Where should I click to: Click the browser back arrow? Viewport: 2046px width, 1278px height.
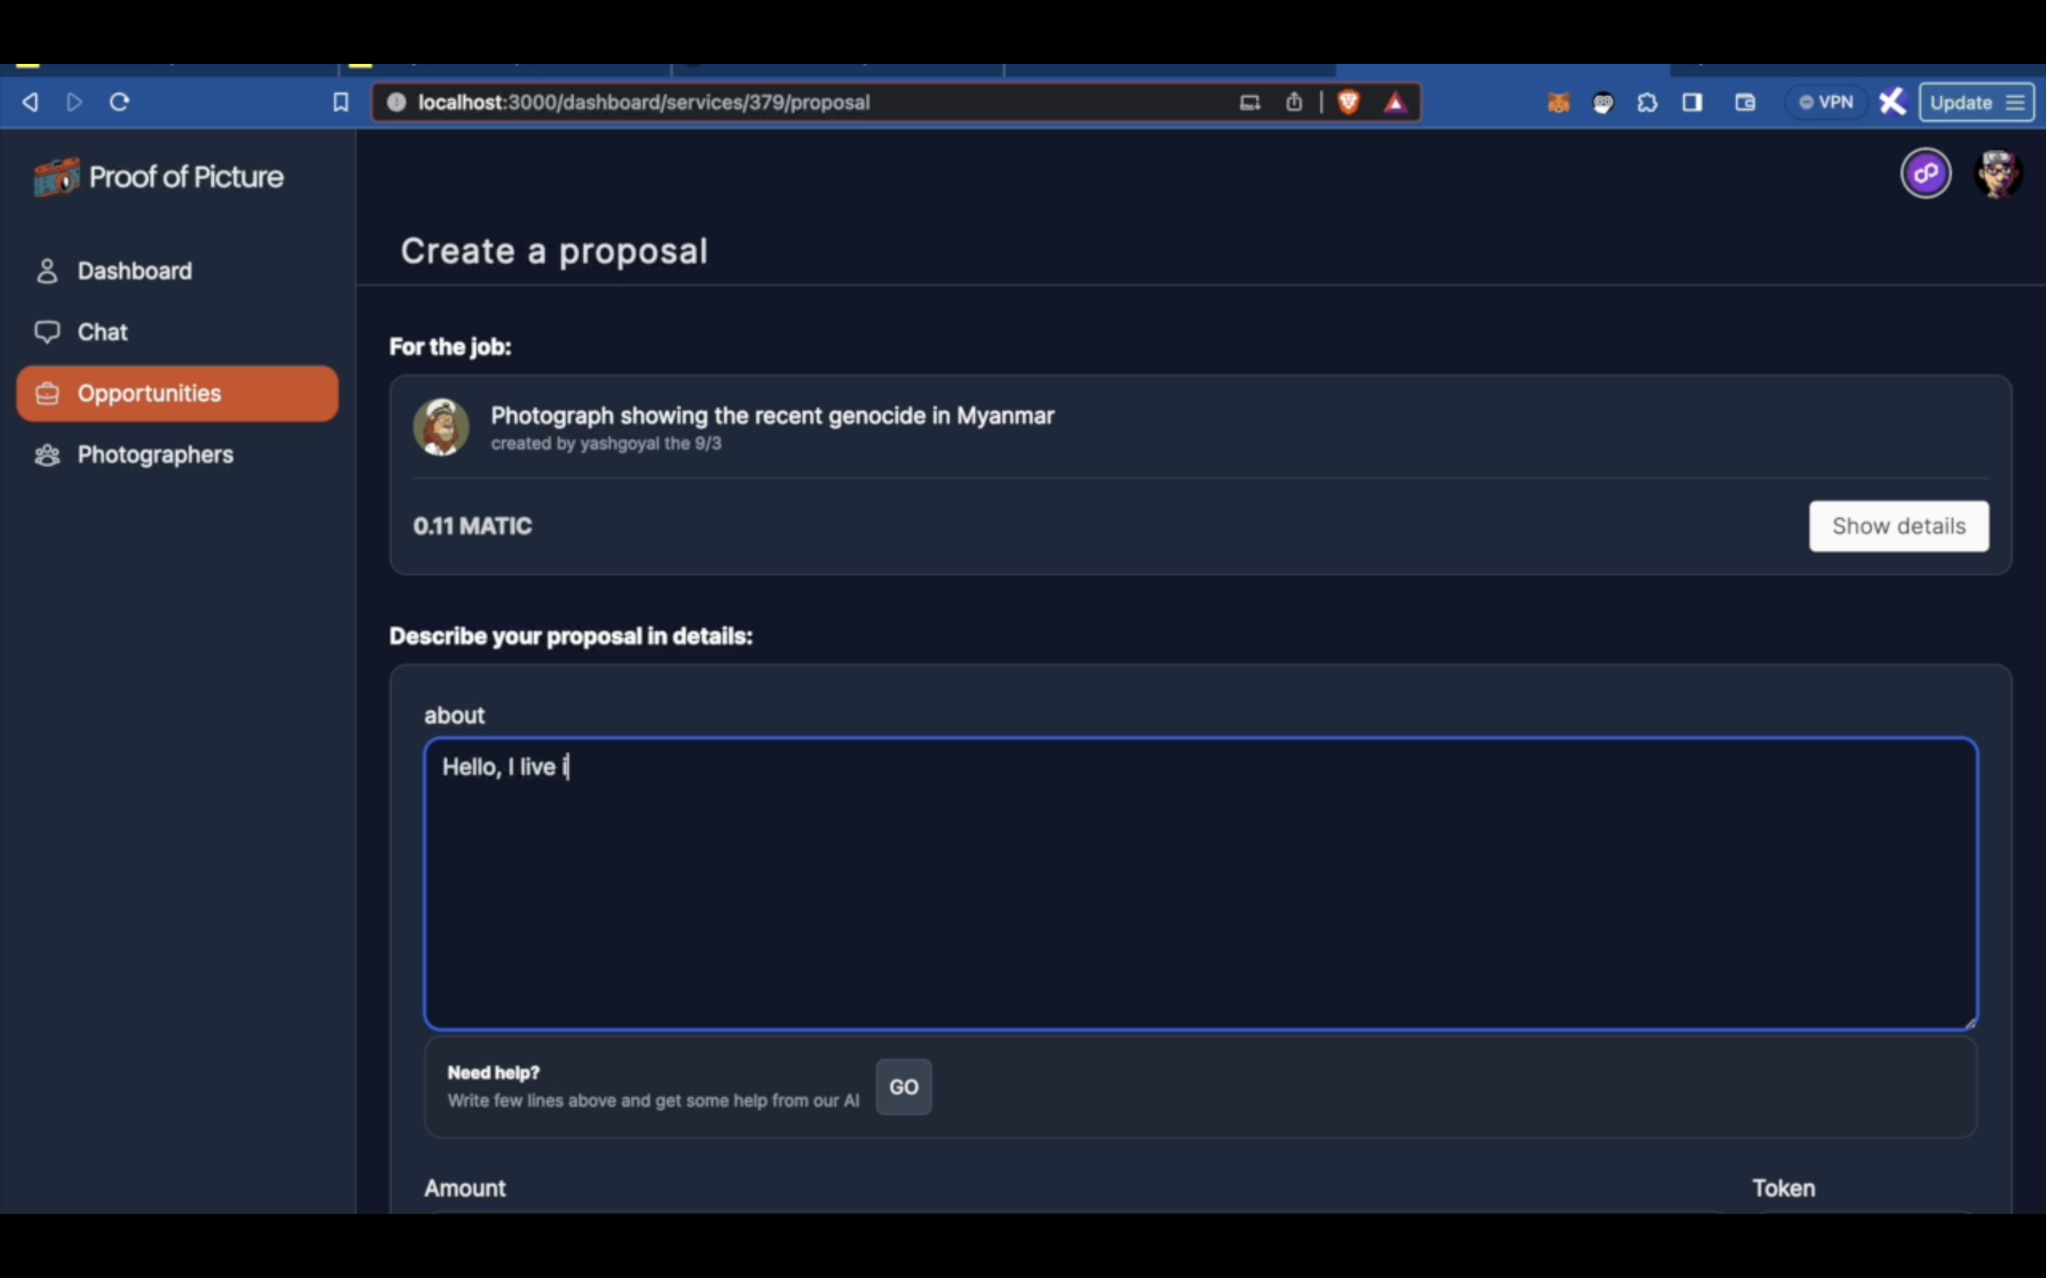point(31,102)
